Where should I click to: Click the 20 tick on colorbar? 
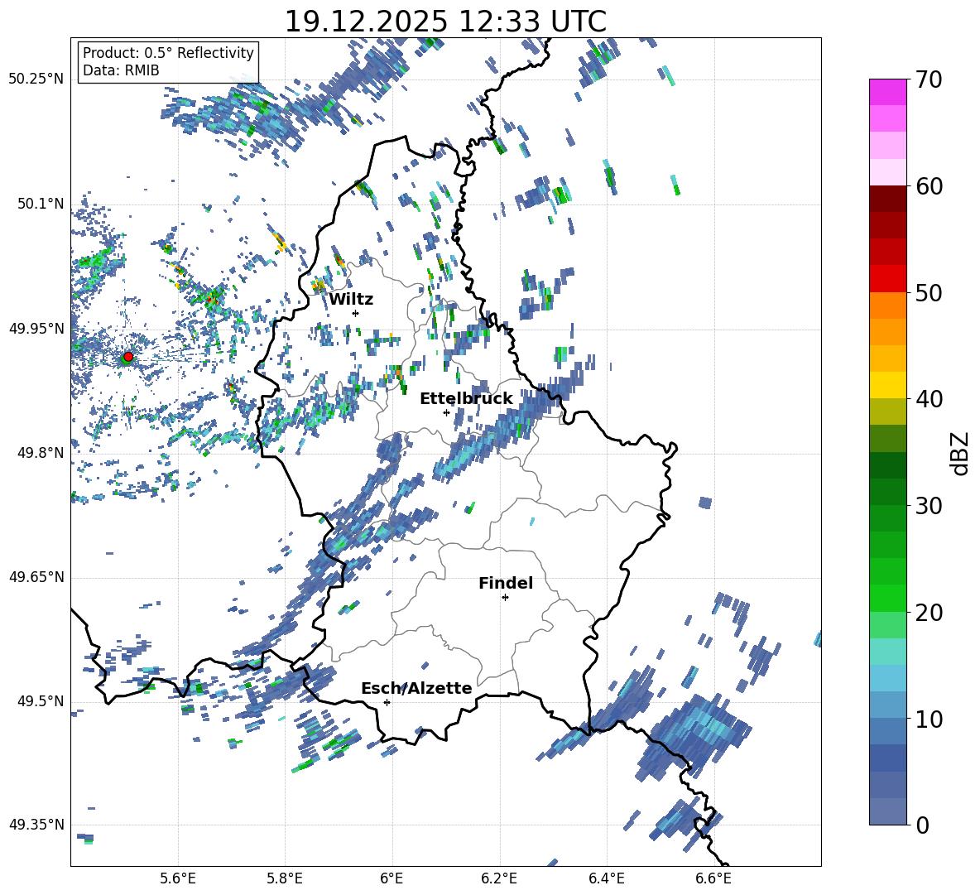pyautogui.click(x=929, y=612)
